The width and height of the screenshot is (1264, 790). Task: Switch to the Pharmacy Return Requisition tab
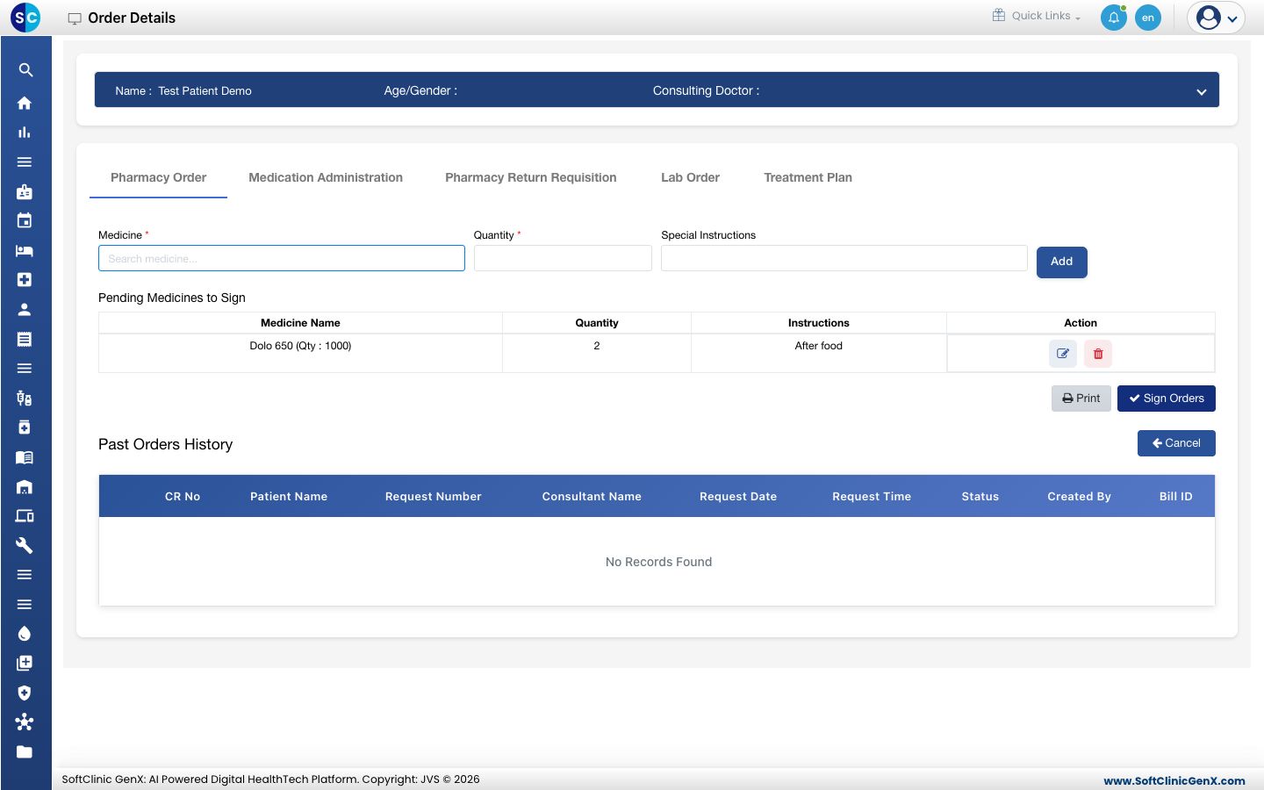531,177
